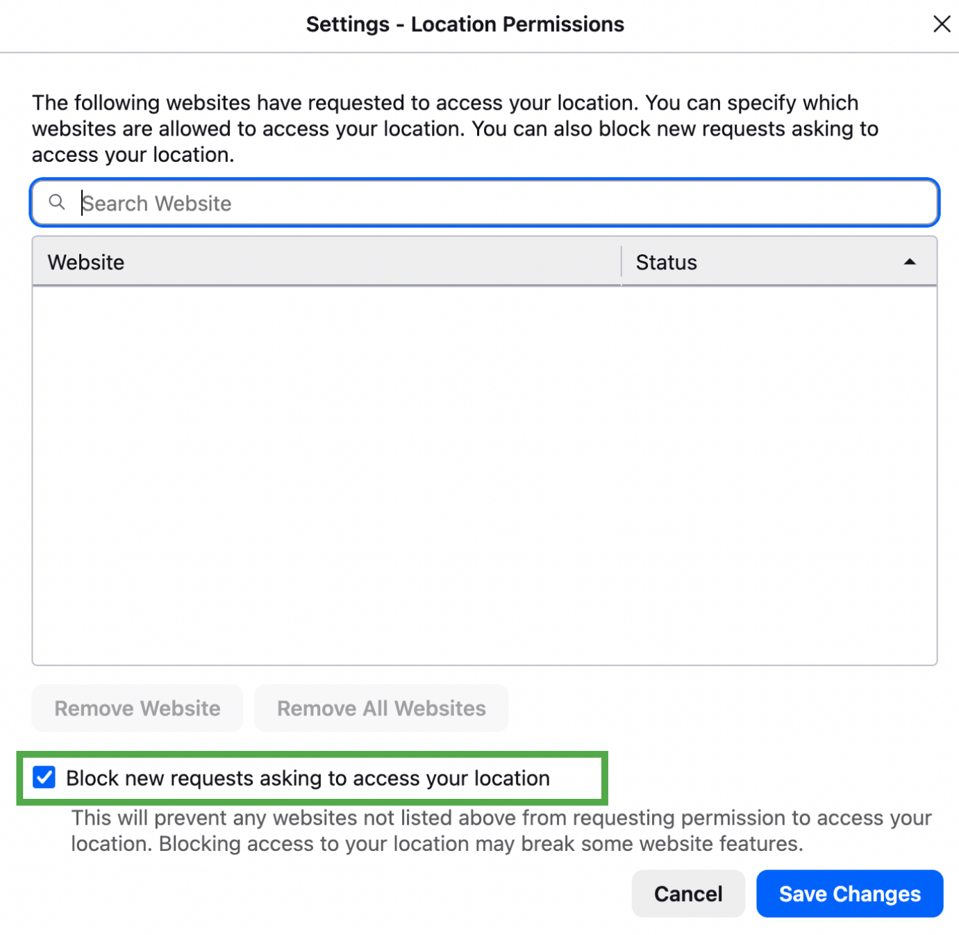Toggle the Status column sort arrow
This screenshot has width=959, height=935.
909,262
